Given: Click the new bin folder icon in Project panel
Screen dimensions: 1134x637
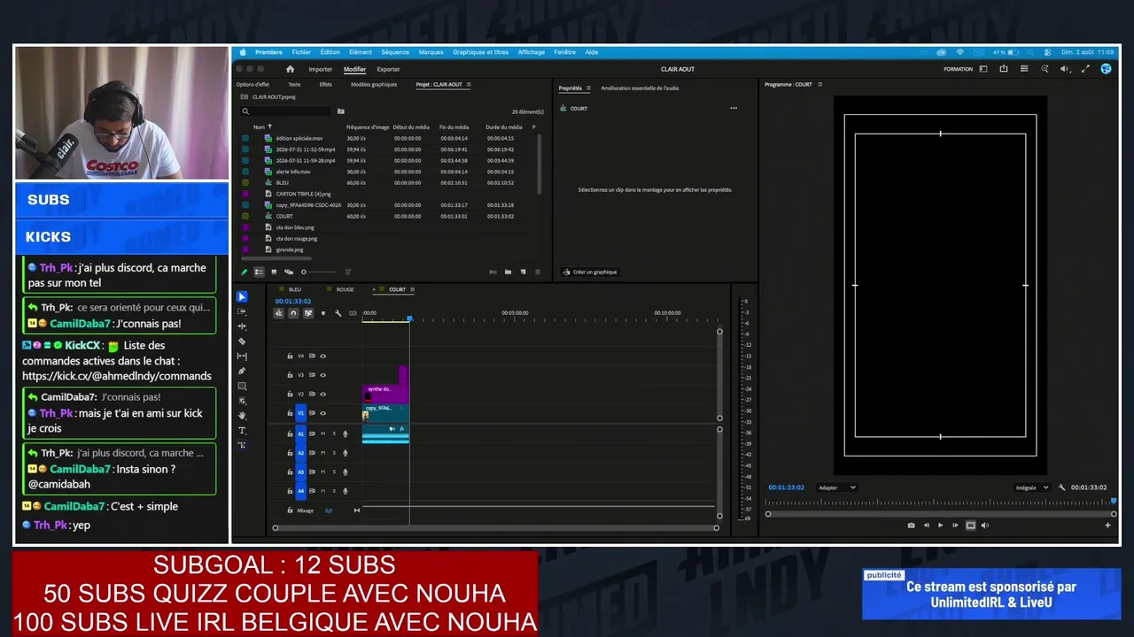Looking at the screenshot, I should pyautogui.click(x=508, y=272).
